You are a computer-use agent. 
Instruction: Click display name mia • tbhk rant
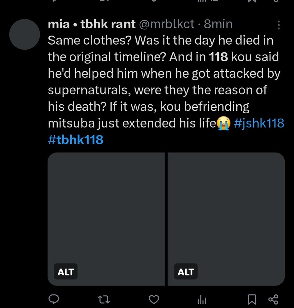pos(92,24)
